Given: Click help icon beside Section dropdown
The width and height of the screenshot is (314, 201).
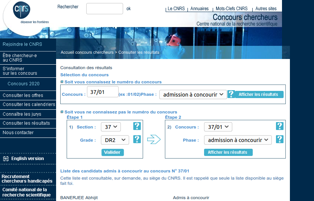Looking at the screenshot, I should pyautogui.click(x=137, y=126).
